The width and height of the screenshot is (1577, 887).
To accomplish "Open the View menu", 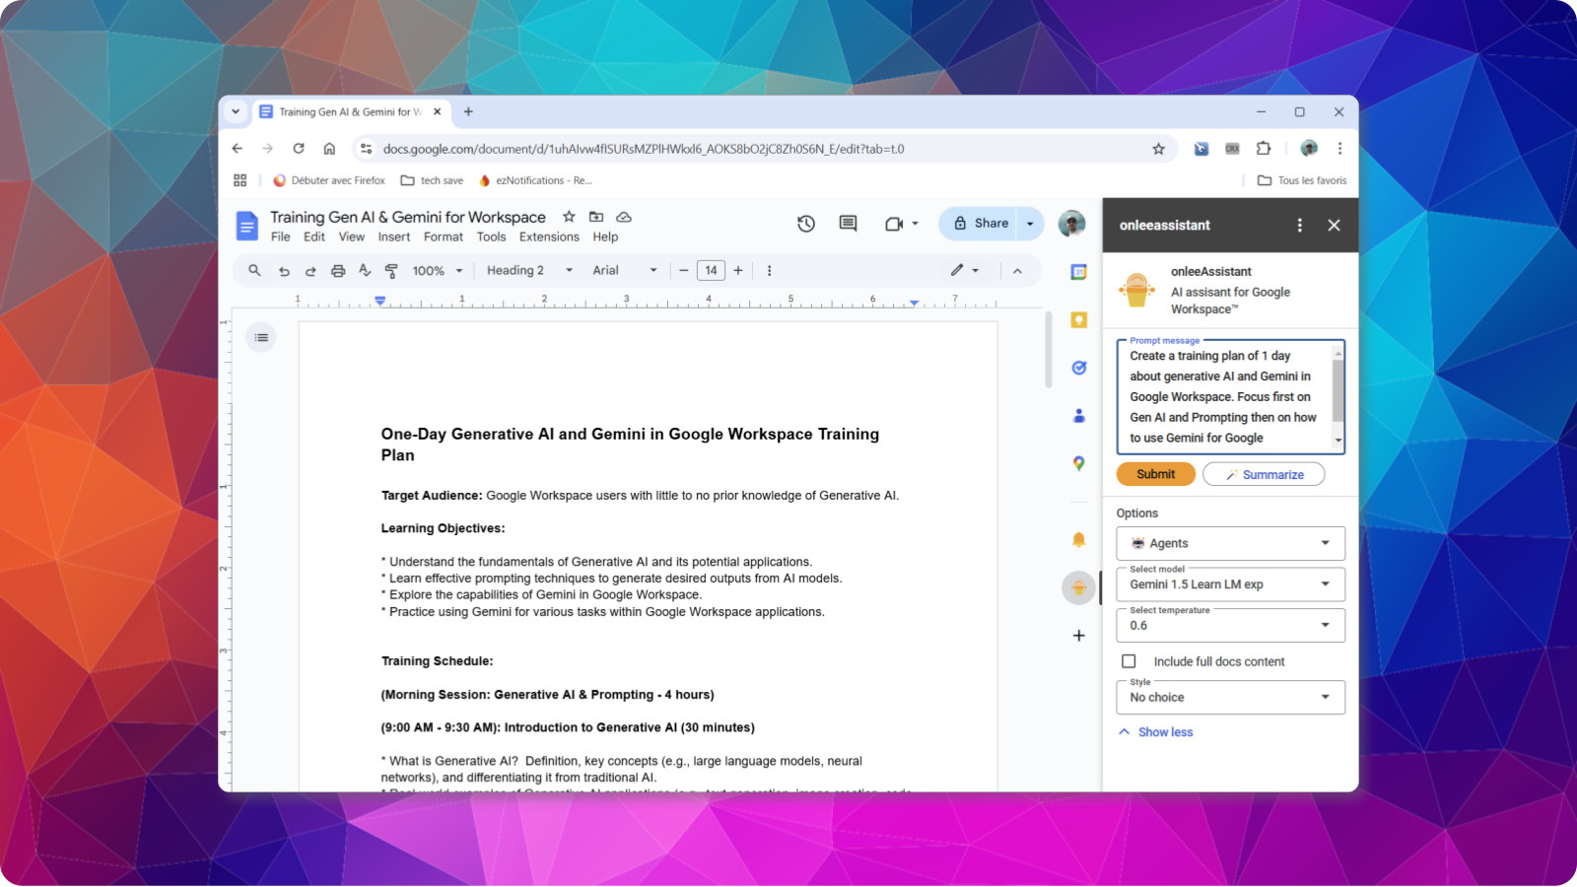I will (352, 238).
